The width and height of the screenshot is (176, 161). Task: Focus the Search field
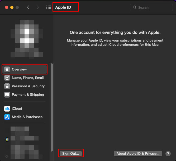[151, 7]
